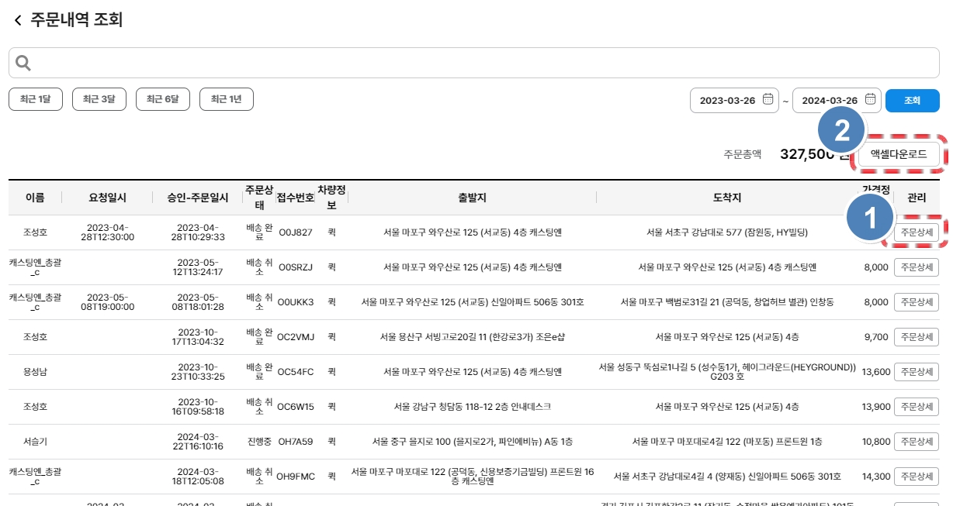Open calendar icon in end date 2024-03-26
This screenshot has width=953, height=506.
tap(870, 100)
